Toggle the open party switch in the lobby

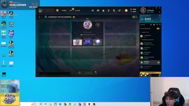[135, 17]
